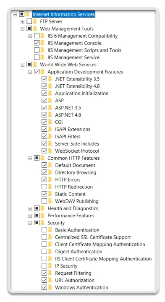
Task: Uncheck the IIS Management Console checkbox
Action: [x=37, y=43]
